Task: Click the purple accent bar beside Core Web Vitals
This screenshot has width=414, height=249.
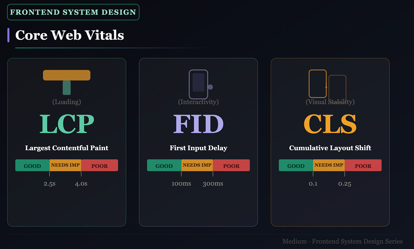Action: click(x=8, y=35)
